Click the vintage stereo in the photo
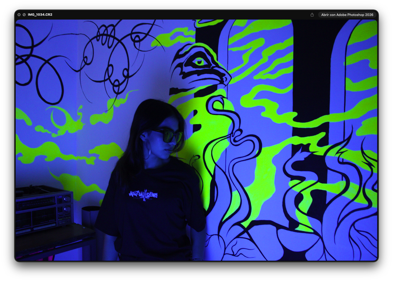 pos(43,208)
